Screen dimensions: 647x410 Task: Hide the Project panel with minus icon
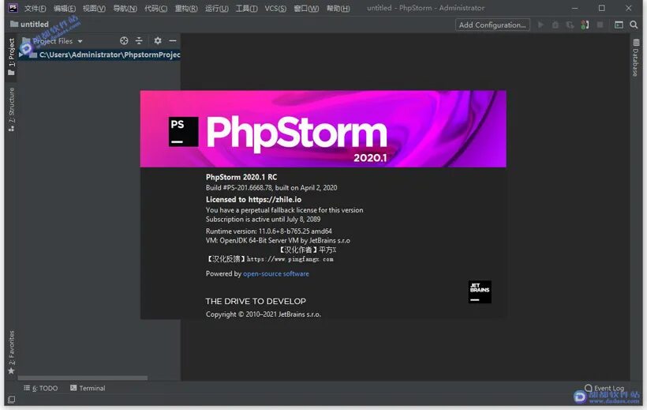173,40
